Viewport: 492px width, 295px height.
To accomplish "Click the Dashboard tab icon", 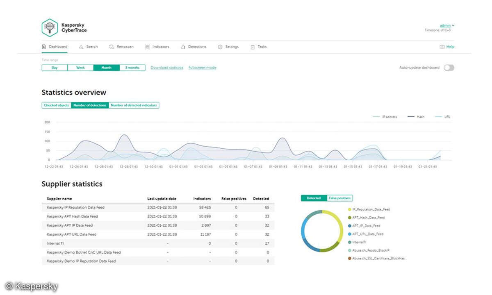I will (44, 47).
